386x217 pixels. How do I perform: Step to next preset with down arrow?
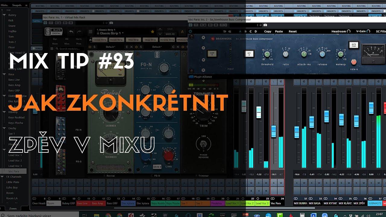point(160,34)
